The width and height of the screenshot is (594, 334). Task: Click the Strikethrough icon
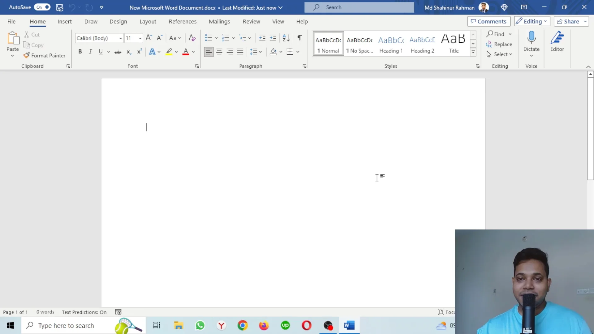coord(118,52)
